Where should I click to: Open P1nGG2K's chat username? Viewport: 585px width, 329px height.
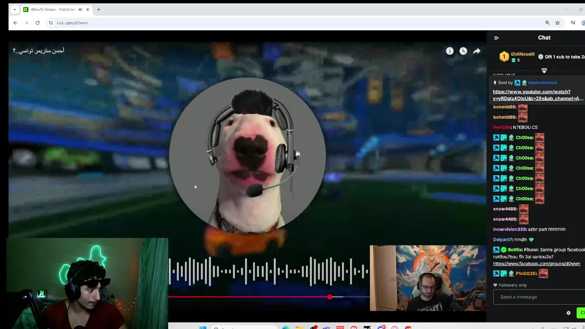point(525,274)
